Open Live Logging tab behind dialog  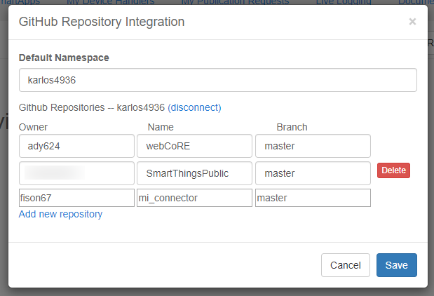pyautogui.click(x=344, y=2)
